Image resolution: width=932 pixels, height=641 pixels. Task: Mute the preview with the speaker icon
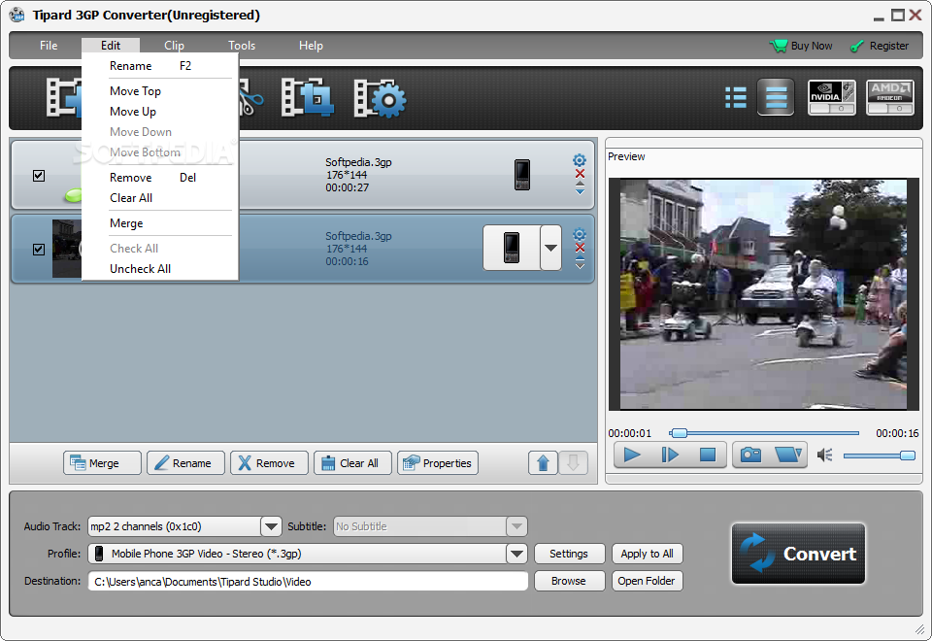point(824,455)
